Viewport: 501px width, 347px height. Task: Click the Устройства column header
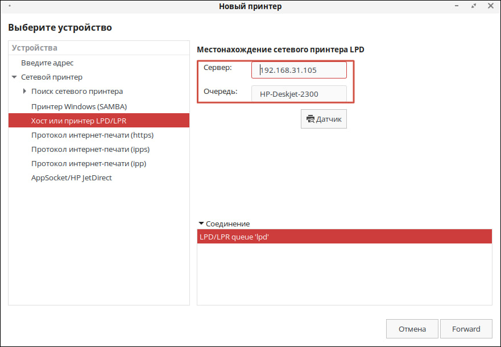pyautogui.click(x=99, y=48)
